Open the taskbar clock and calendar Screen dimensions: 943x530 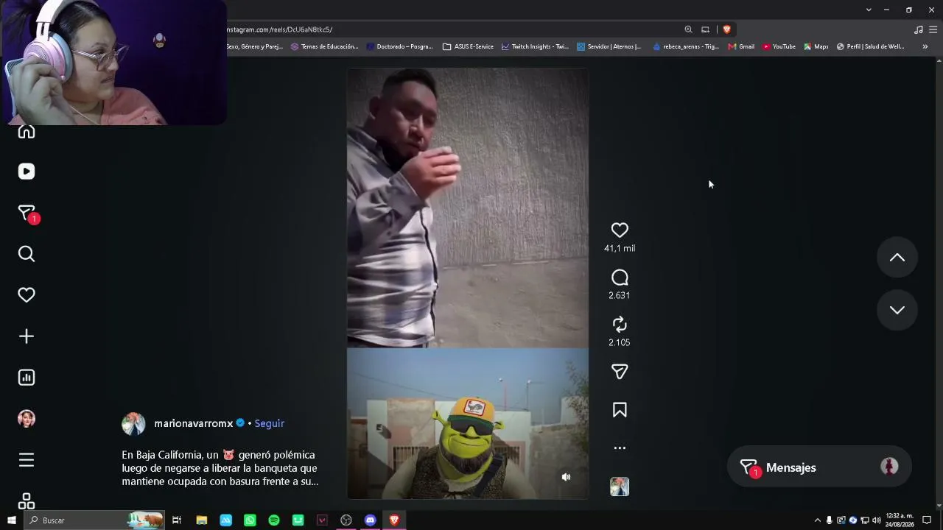(x=900, y=520)
